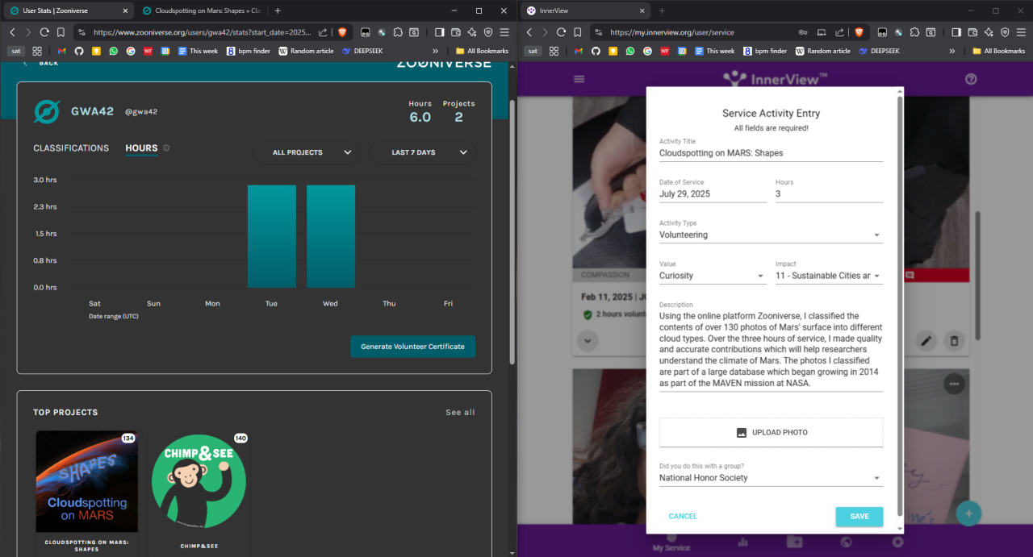Switch to the CLASSIFICATIONS tab
This screenshot has height=557, width=1033.
71,148
